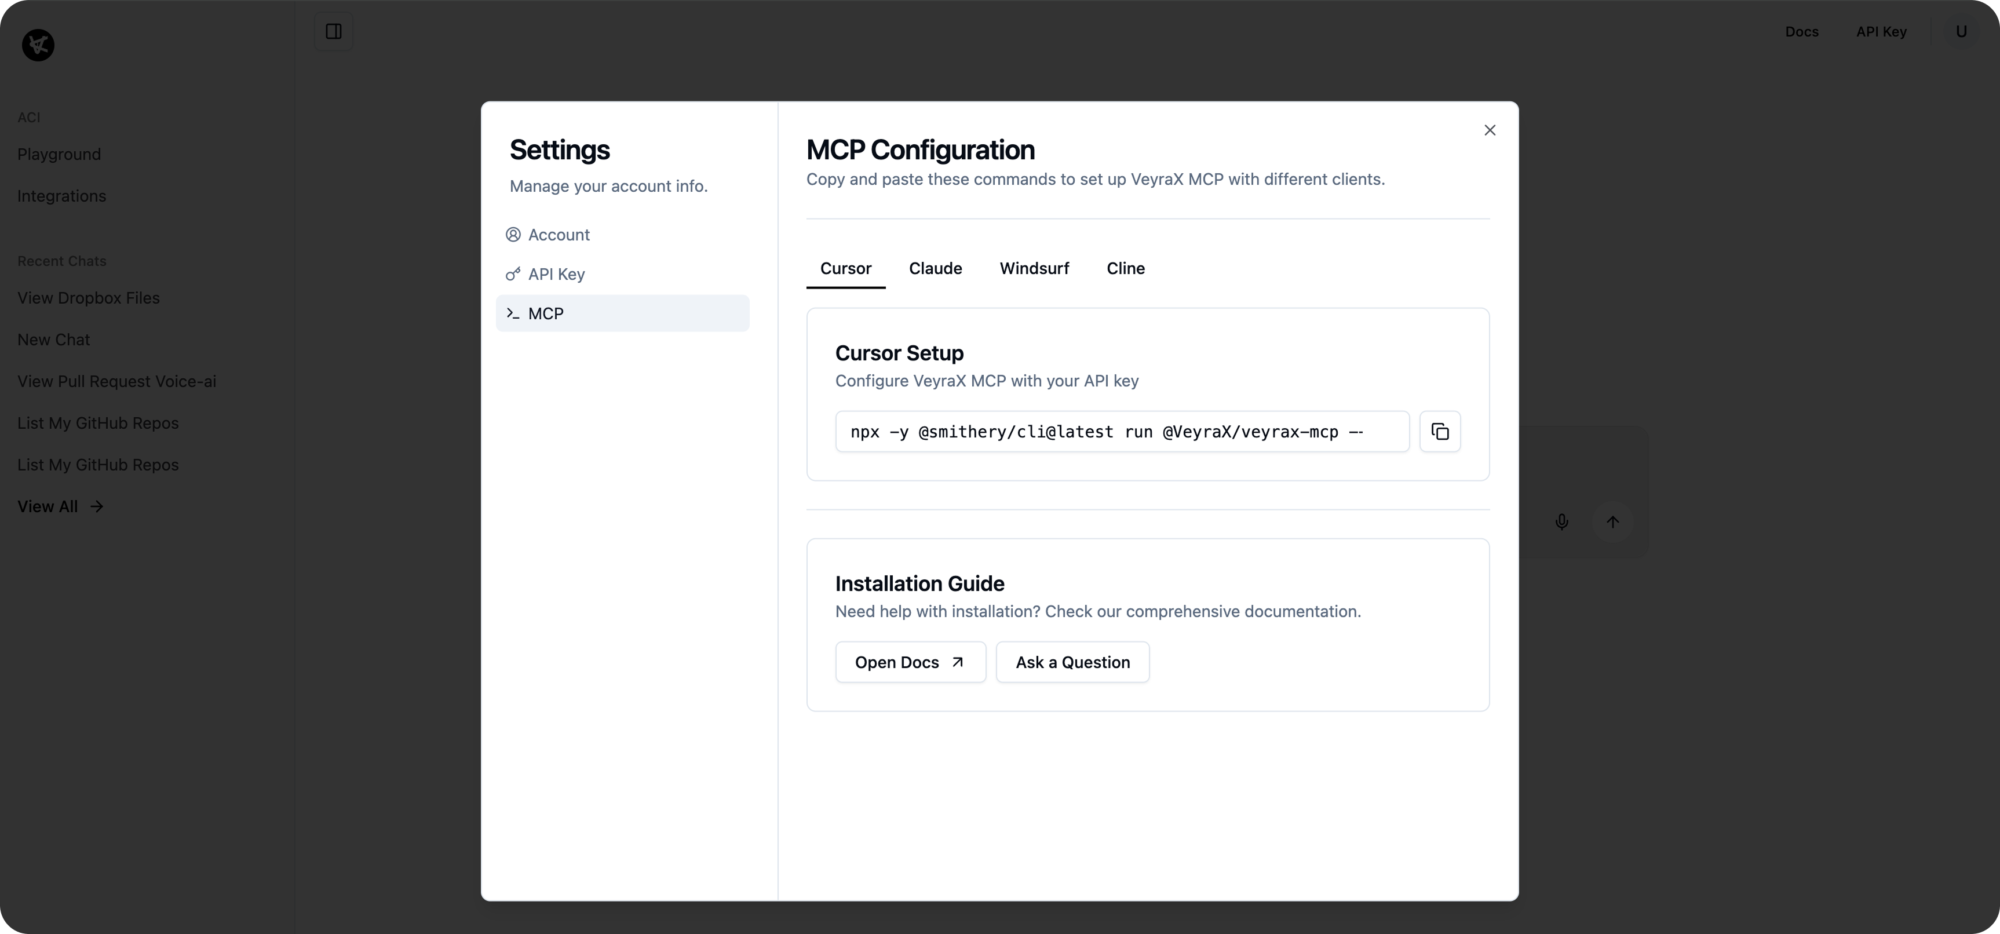
Task: Activate the microphone input icon
Action: [1561, 521]
